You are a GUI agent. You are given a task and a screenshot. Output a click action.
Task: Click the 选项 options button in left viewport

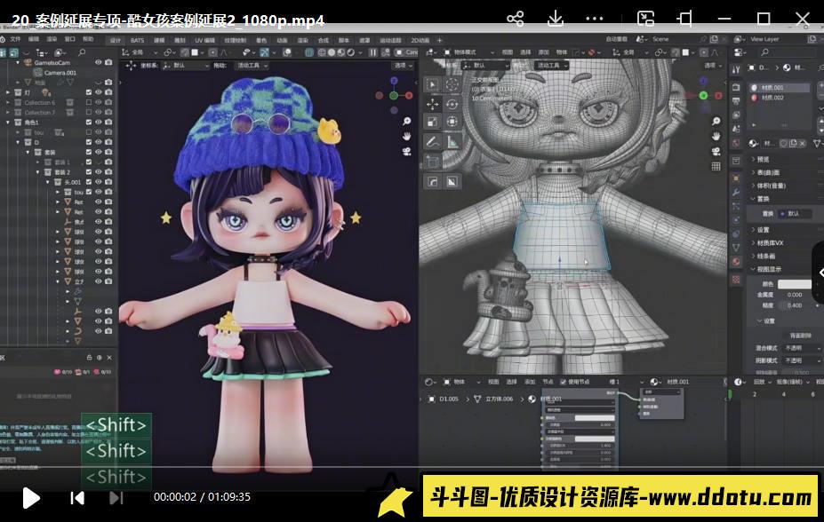403,66
